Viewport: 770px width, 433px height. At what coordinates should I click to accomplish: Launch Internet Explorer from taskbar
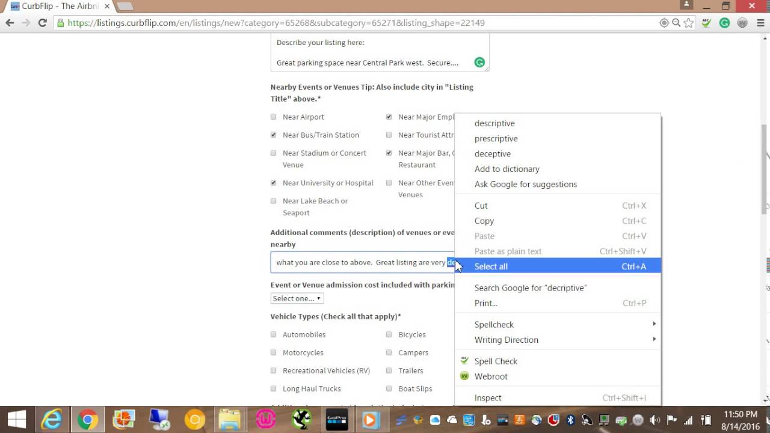[52, 419]
